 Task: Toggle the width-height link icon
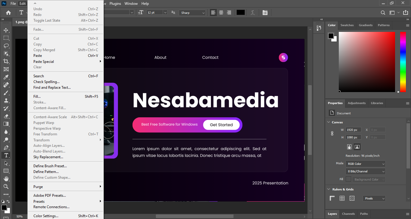tap(332, 133)
